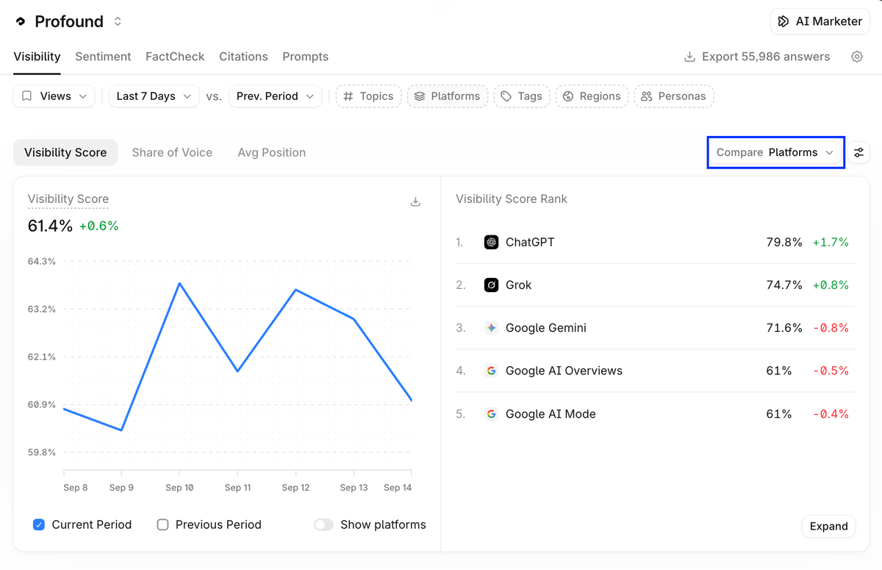This screenshot has height=570, width=882.
Task: Open the FactCheck tab
Action: pyautogui.click(x=175, y=57)
